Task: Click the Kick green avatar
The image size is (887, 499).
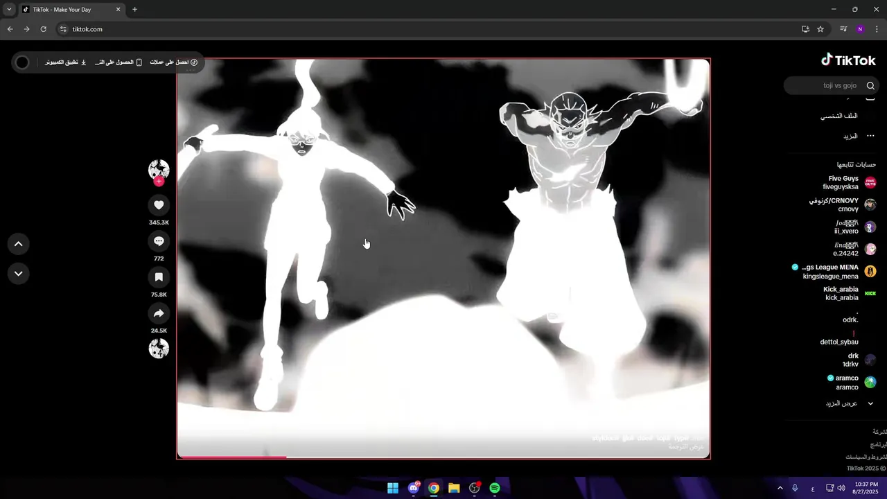Action: [870, 294]
